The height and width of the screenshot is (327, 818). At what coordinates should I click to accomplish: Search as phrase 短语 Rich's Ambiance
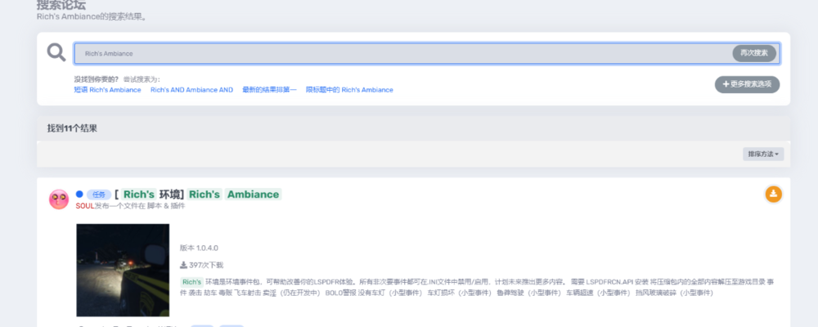tap(107, 90)
